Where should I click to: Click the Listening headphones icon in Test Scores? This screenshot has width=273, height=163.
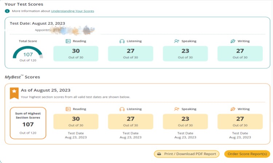point(122,41)
